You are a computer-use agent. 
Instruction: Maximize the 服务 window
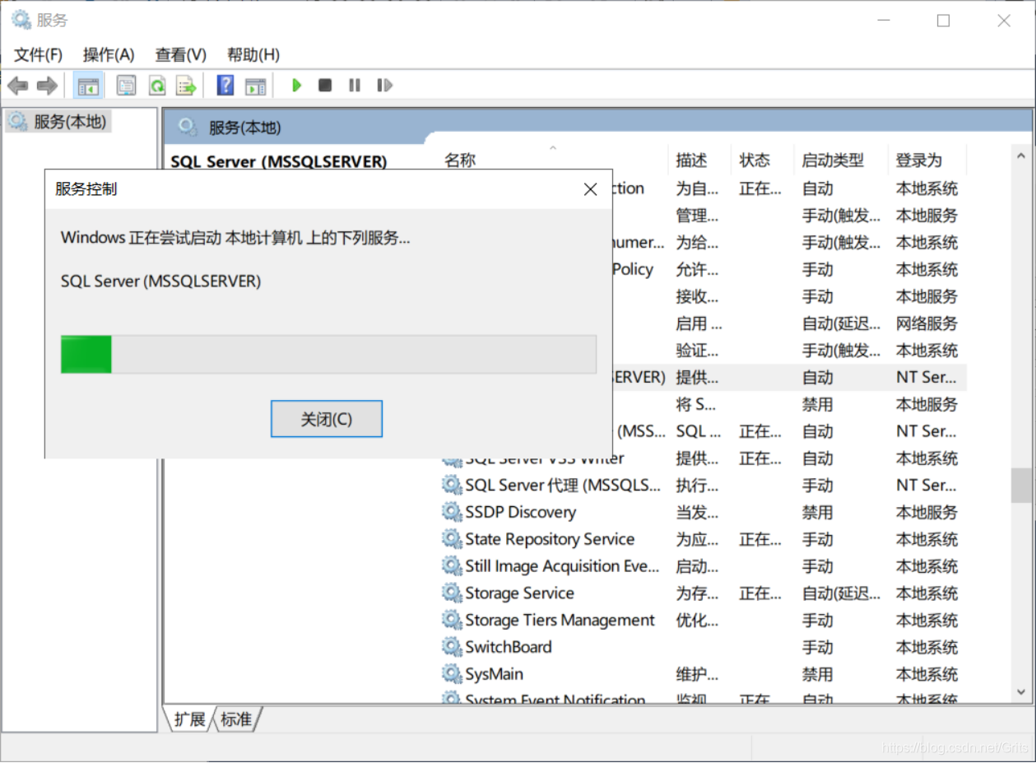tap(943, 21)
